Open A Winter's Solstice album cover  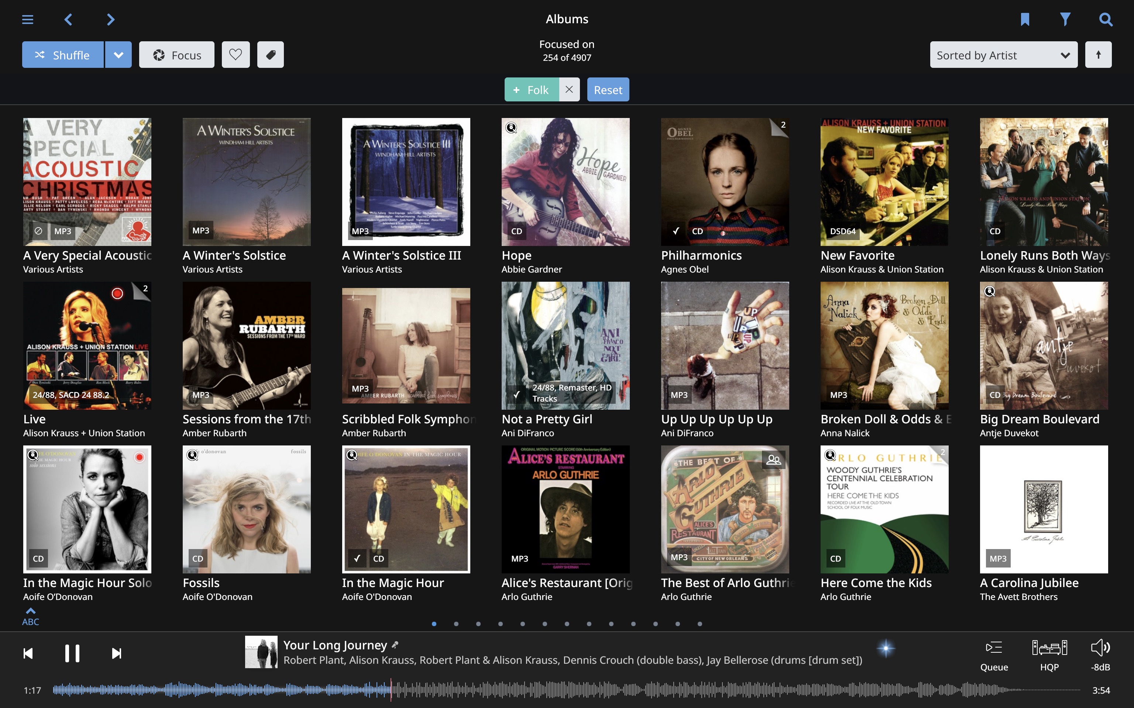pyautogui.click(x=247, y=182)
